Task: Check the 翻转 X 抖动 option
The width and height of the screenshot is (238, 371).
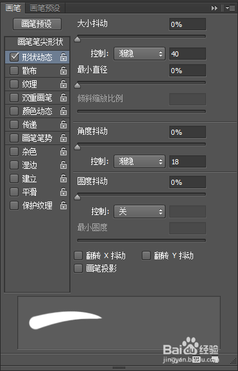Action: tap(78, 255)
